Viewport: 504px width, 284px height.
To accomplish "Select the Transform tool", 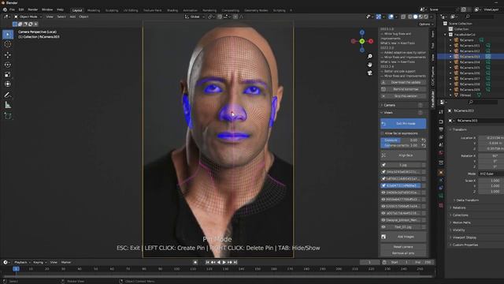I will click(8, 84).
